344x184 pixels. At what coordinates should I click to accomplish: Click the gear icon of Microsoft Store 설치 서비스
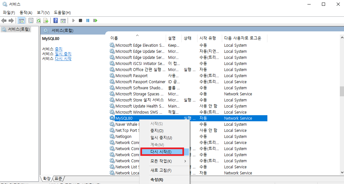coord(112,100)
